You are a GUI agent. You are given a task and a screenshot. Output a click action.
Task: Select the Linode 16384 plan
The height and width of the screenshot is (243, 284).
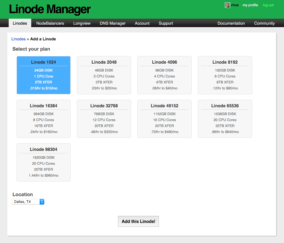coord(43,119)
